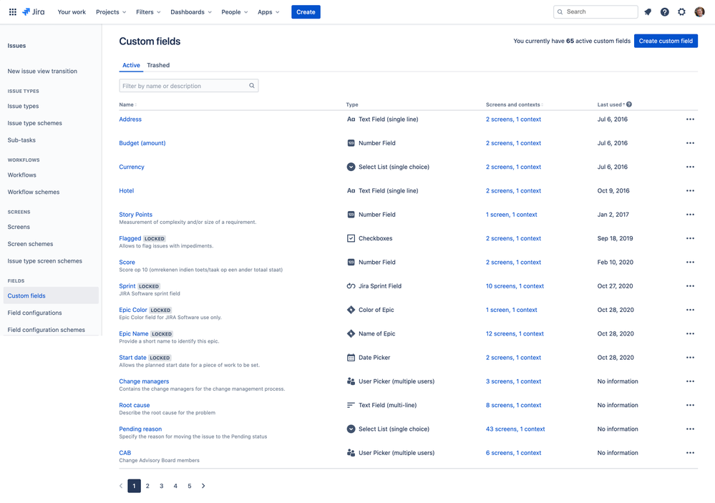Viewport: 715px width, 503px height.
Task: Open the more actions menu for Root cause
Action: tap(690, 406)
